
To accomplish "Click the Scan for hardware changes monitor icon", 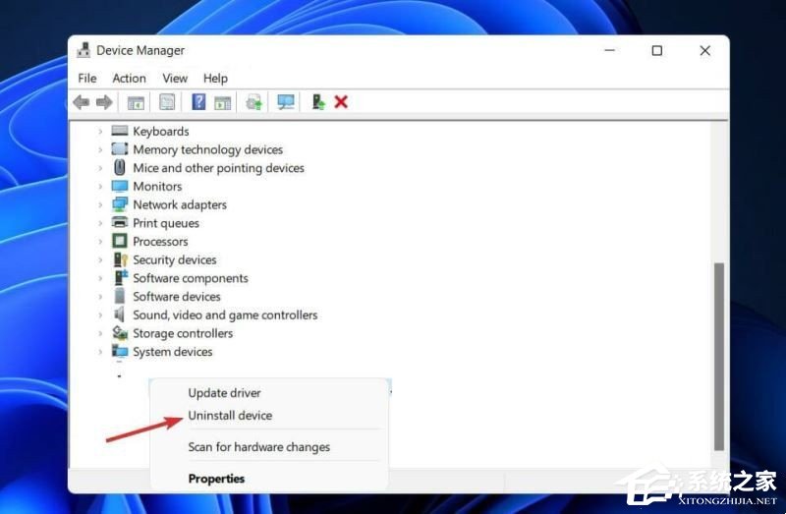I will [x=286, y=102].
